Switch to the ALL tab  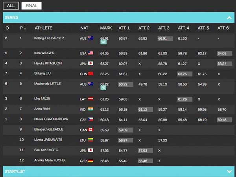(x=11, y=6)
